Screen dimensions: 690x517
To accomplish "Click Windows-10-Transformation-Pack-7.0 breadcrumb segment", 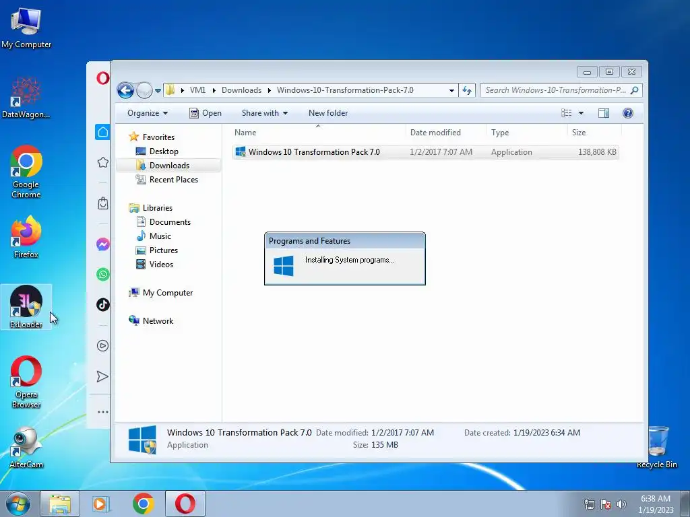I will point(345,90).
